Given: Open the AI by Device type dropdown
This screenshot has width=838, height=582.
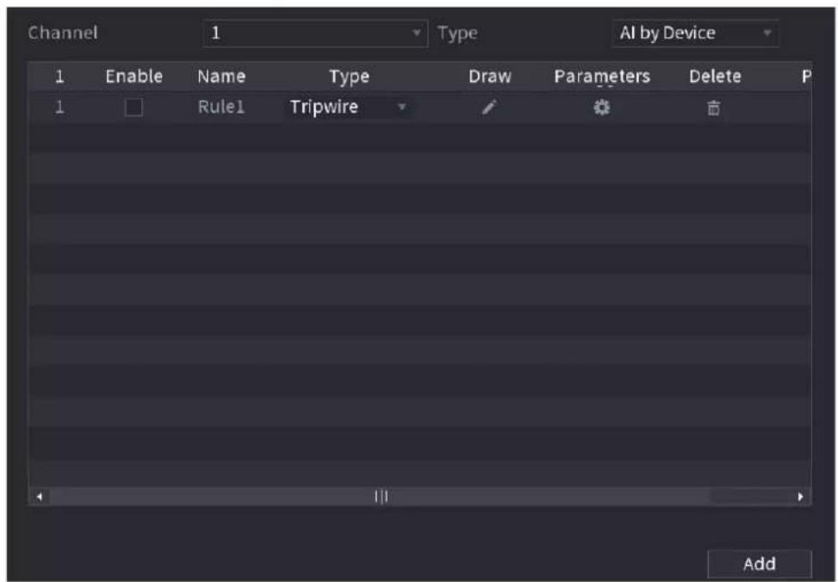Looking at the screenshot, I should (695, 33).
